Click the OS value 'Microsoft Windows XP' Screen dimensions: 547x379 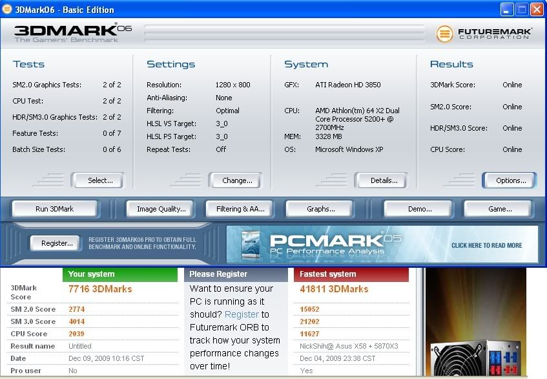click(349, 149)
